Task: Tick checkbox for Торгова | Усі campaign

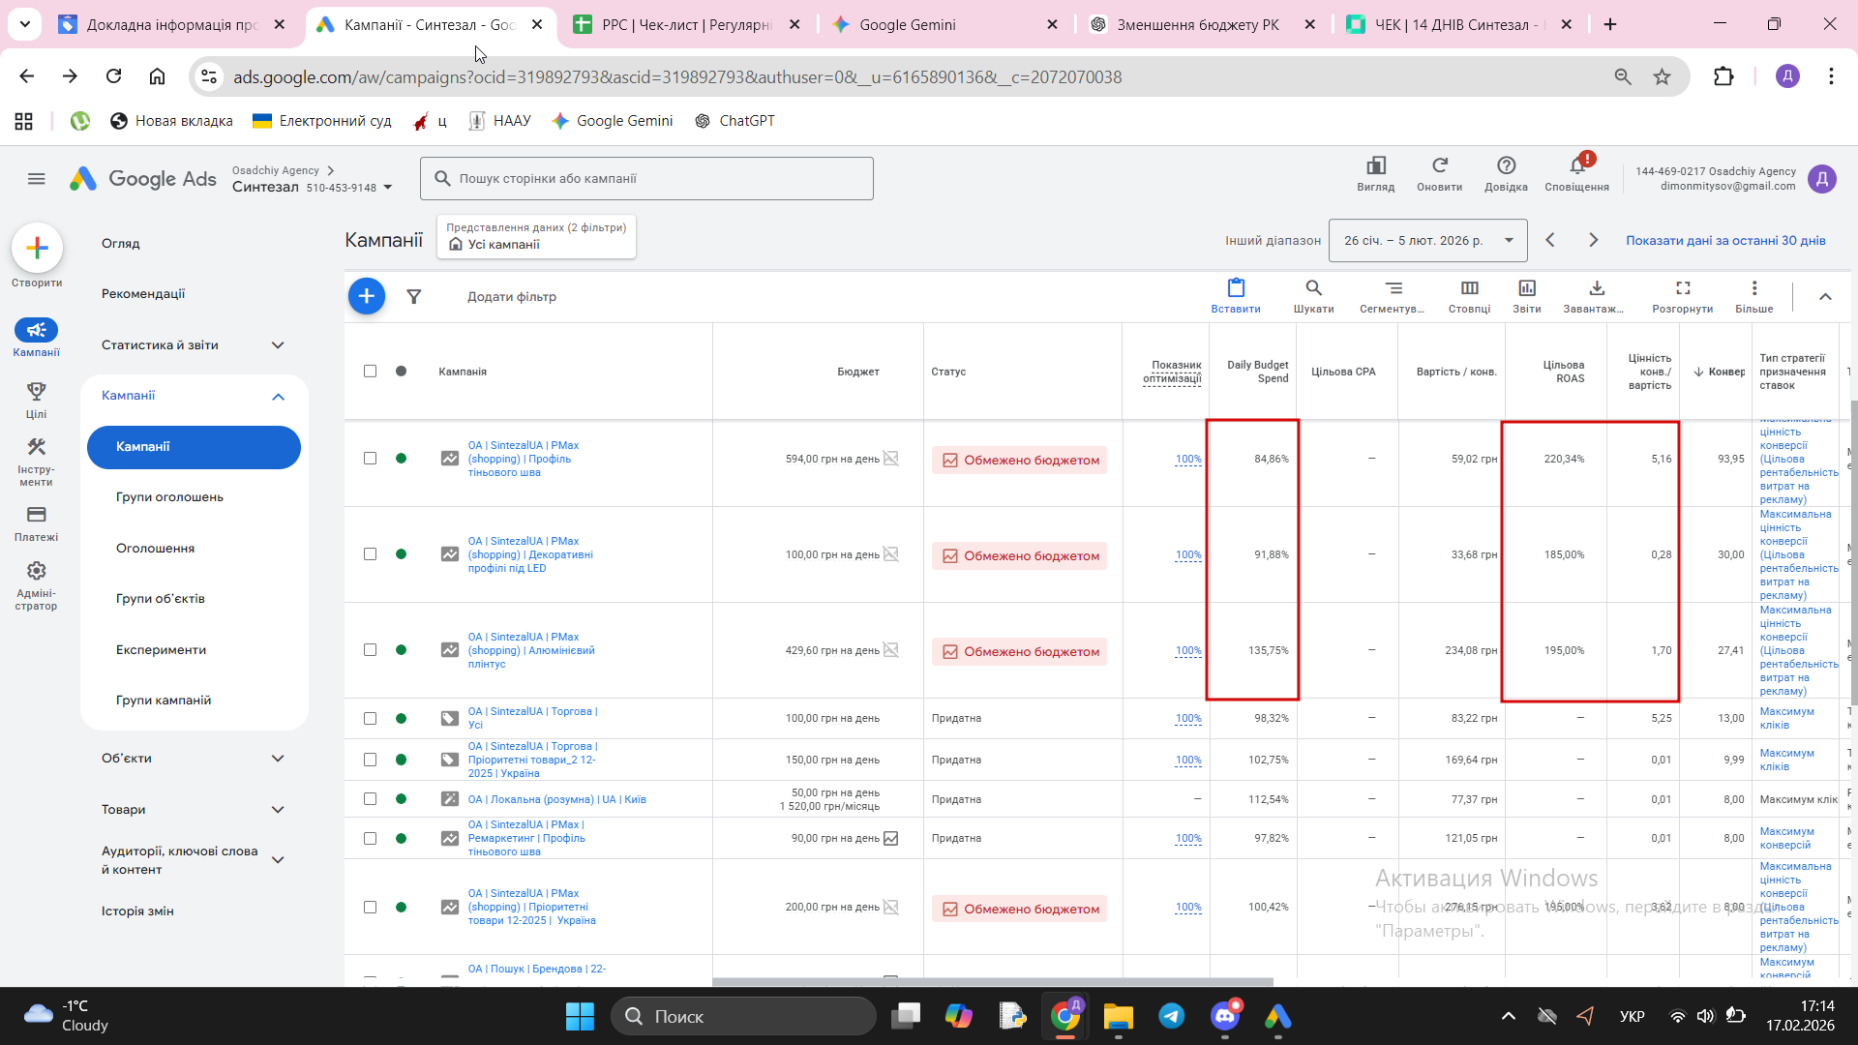Action: pyautogui.click(x=370, y=719)
